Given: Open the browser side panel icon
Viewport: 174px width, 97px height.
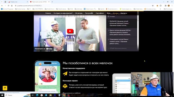Looking at the screenshot, I should [165, 6].
